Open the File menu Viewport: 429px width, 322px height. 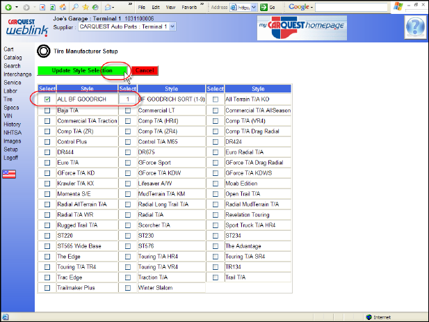(141, 8)
